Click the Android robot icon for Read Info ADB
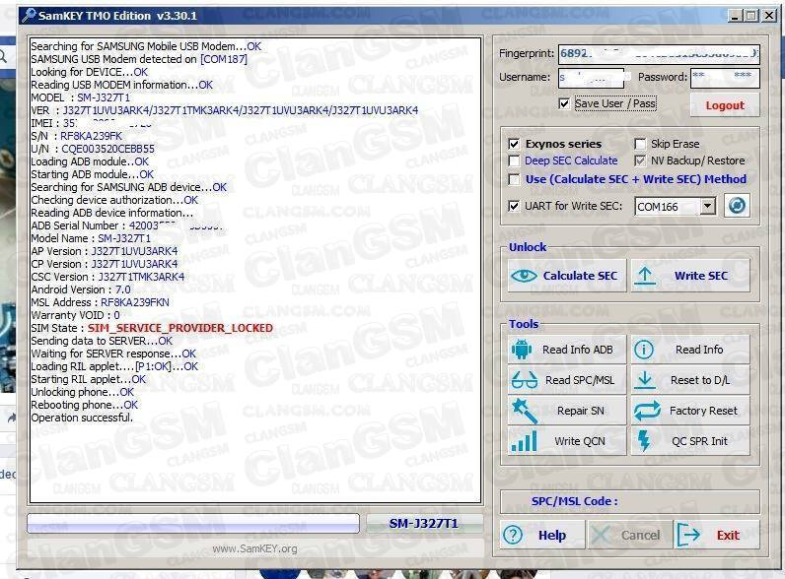The image size is (785, 579). click(x=521, y=350)
